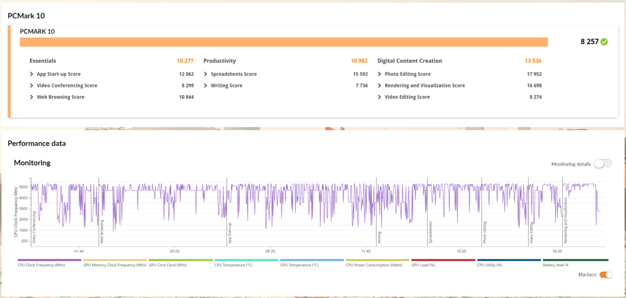Image resolution: width=626 pixels, height=298 pixels.
Task: Select GPU Temperature blue legend bar
Action: [x=312, y=260]
